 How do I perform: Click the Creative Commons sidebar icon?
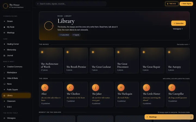pyautogui.click(x=4, y=67)
